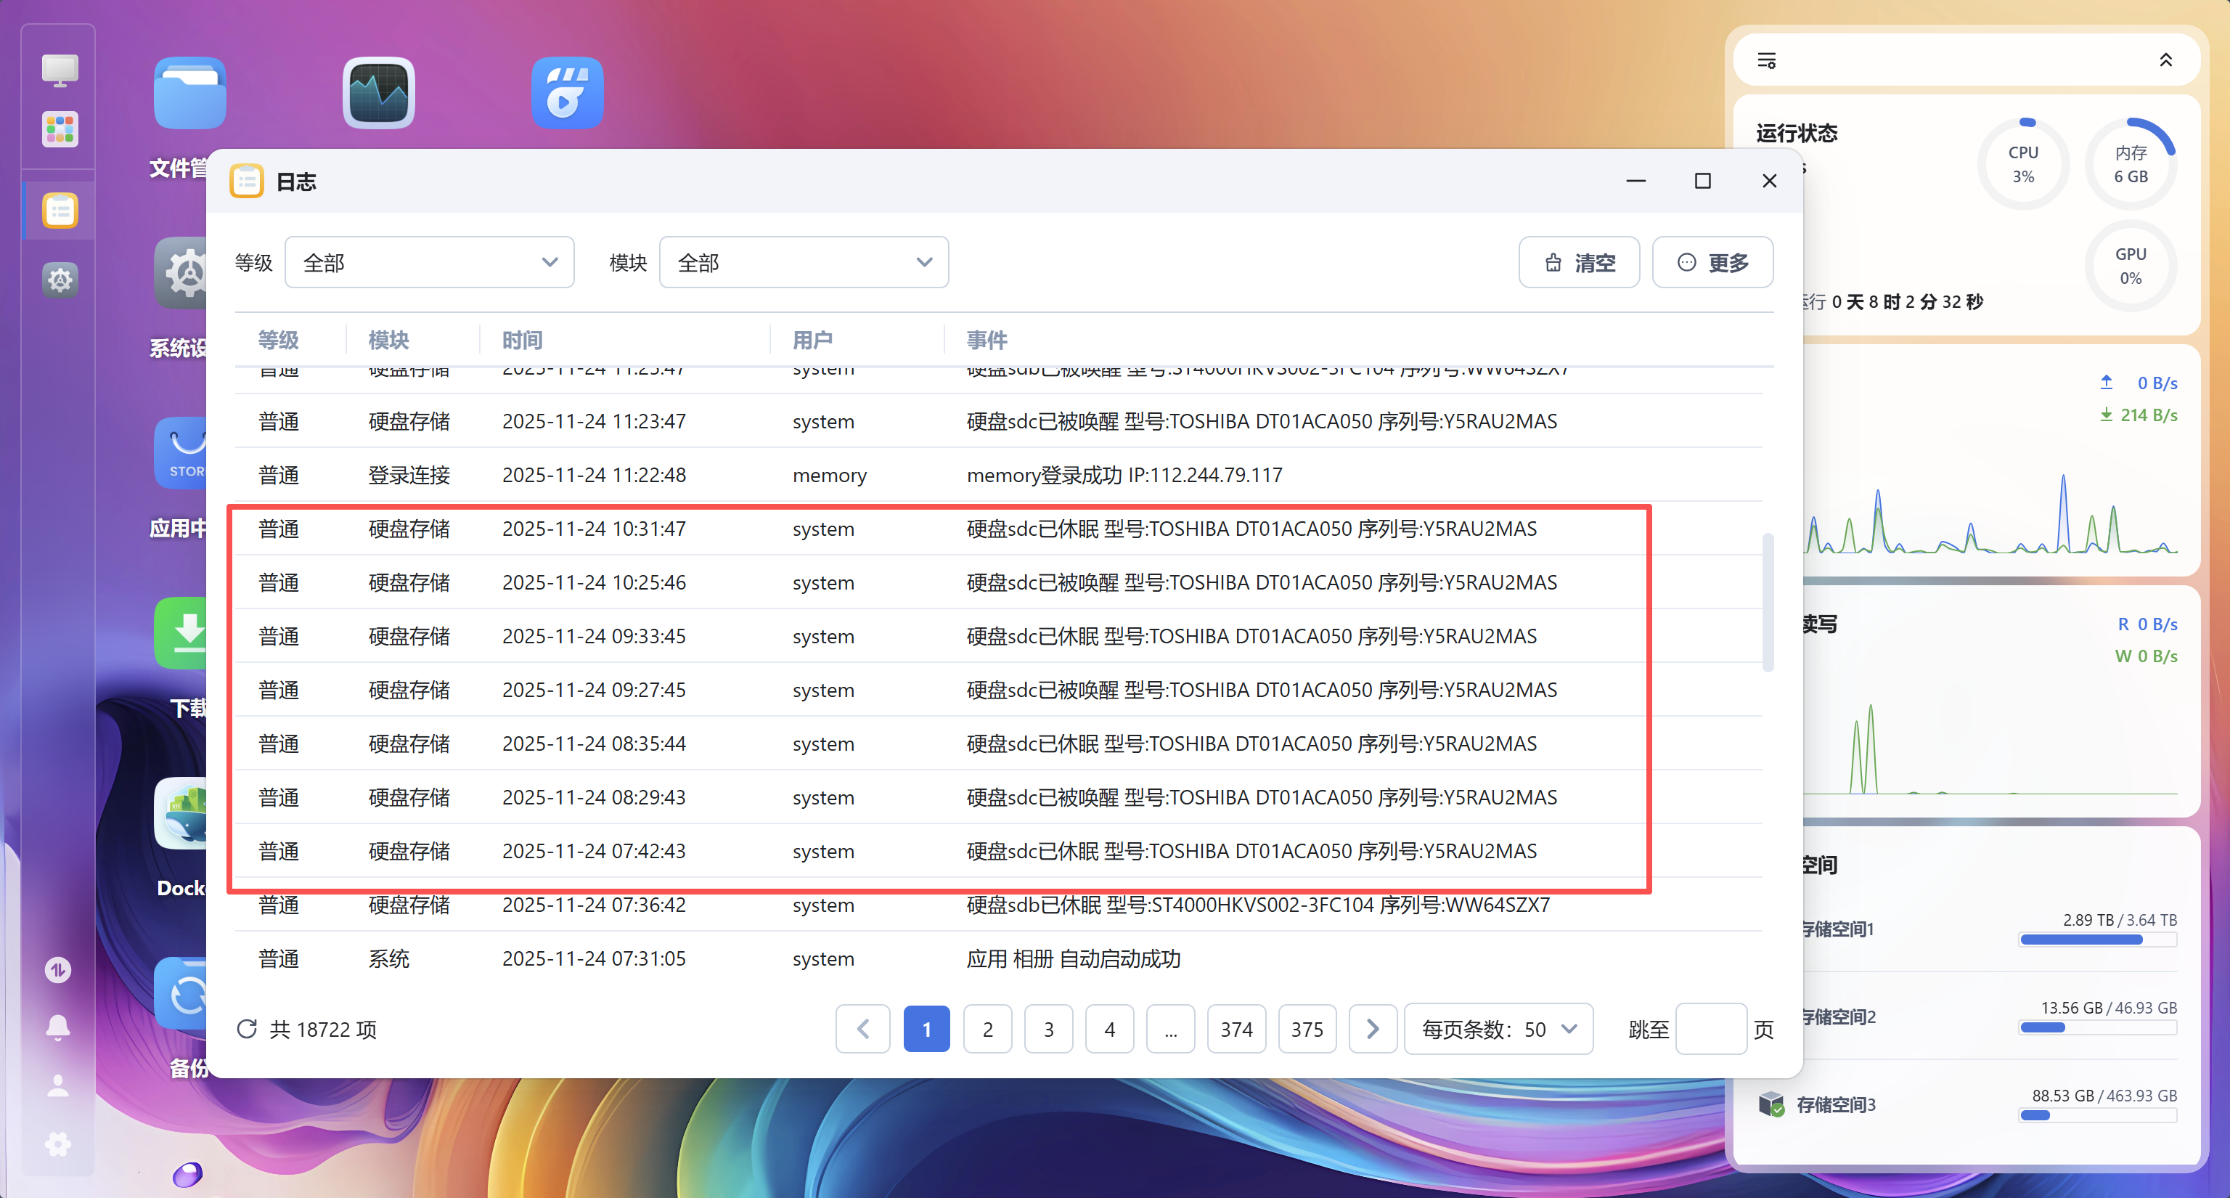The width and height of the screenshot is (2230, 1198).
Task: Go to page 2 of logs
Action: point(987,1028)
